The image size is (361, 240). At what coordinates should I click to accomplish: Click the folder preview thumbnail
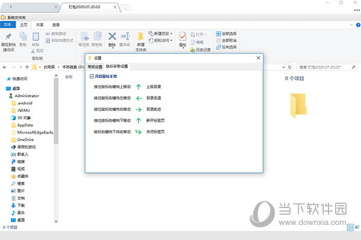coord(298,105)
